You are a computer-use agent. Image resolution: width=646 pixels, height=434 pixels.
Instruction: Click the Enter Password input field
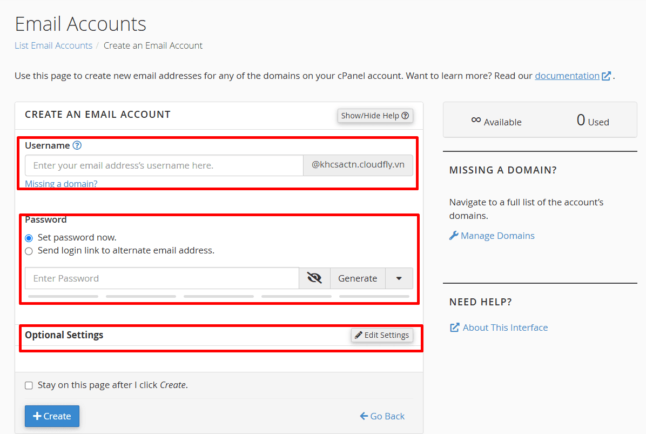(x=162, y=277)
